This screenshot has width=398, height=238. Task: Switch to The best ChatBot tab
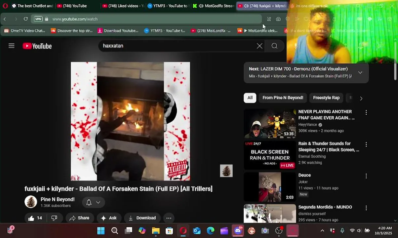point(32,6)
